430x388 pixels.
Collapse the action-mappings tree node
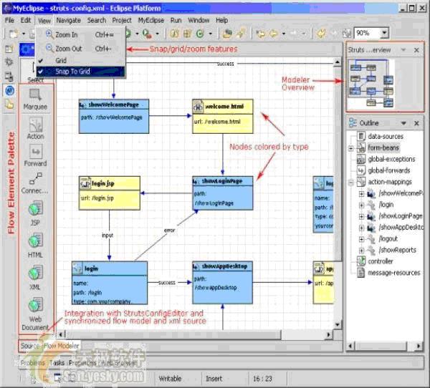tap(351, 182)
